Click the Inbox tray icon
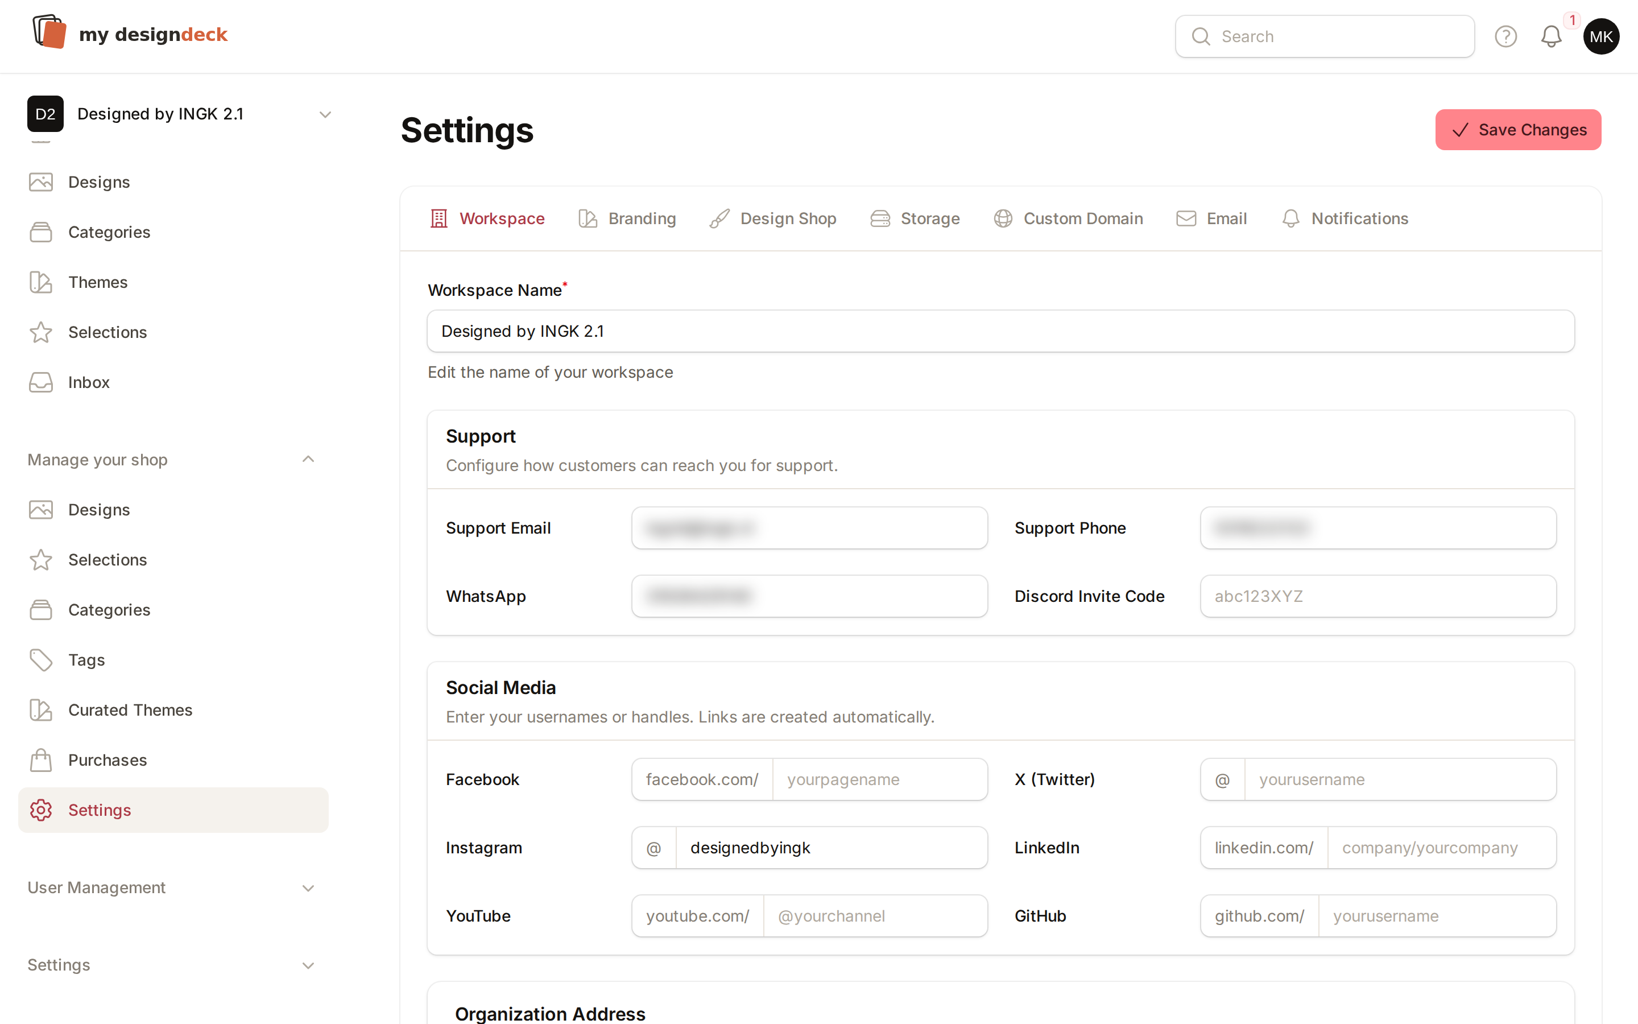 click(40, 383)
